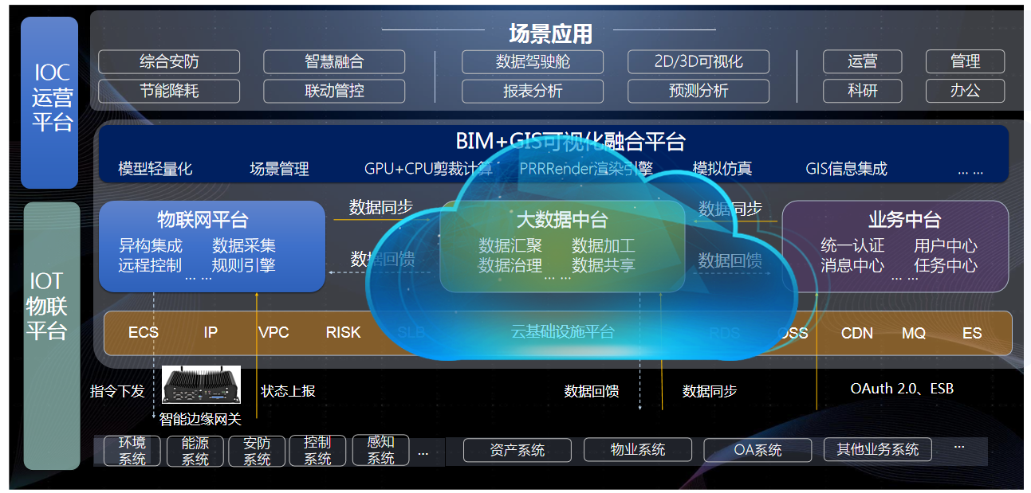
Task: Select the IOT物联平台 side block
Action: [51, 335]
